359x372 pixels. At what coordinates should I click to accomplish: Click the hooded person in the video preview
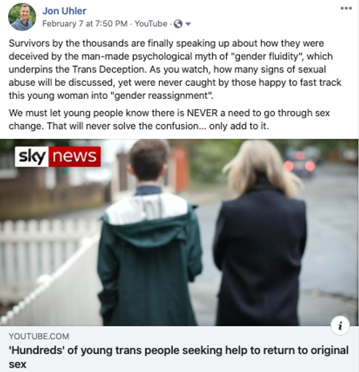coord(150,232)
